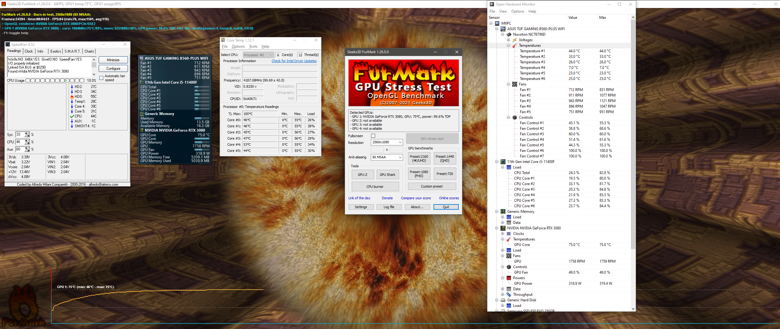
Task: Click the Configure button in SpeedFan
Action: [113, 69]
